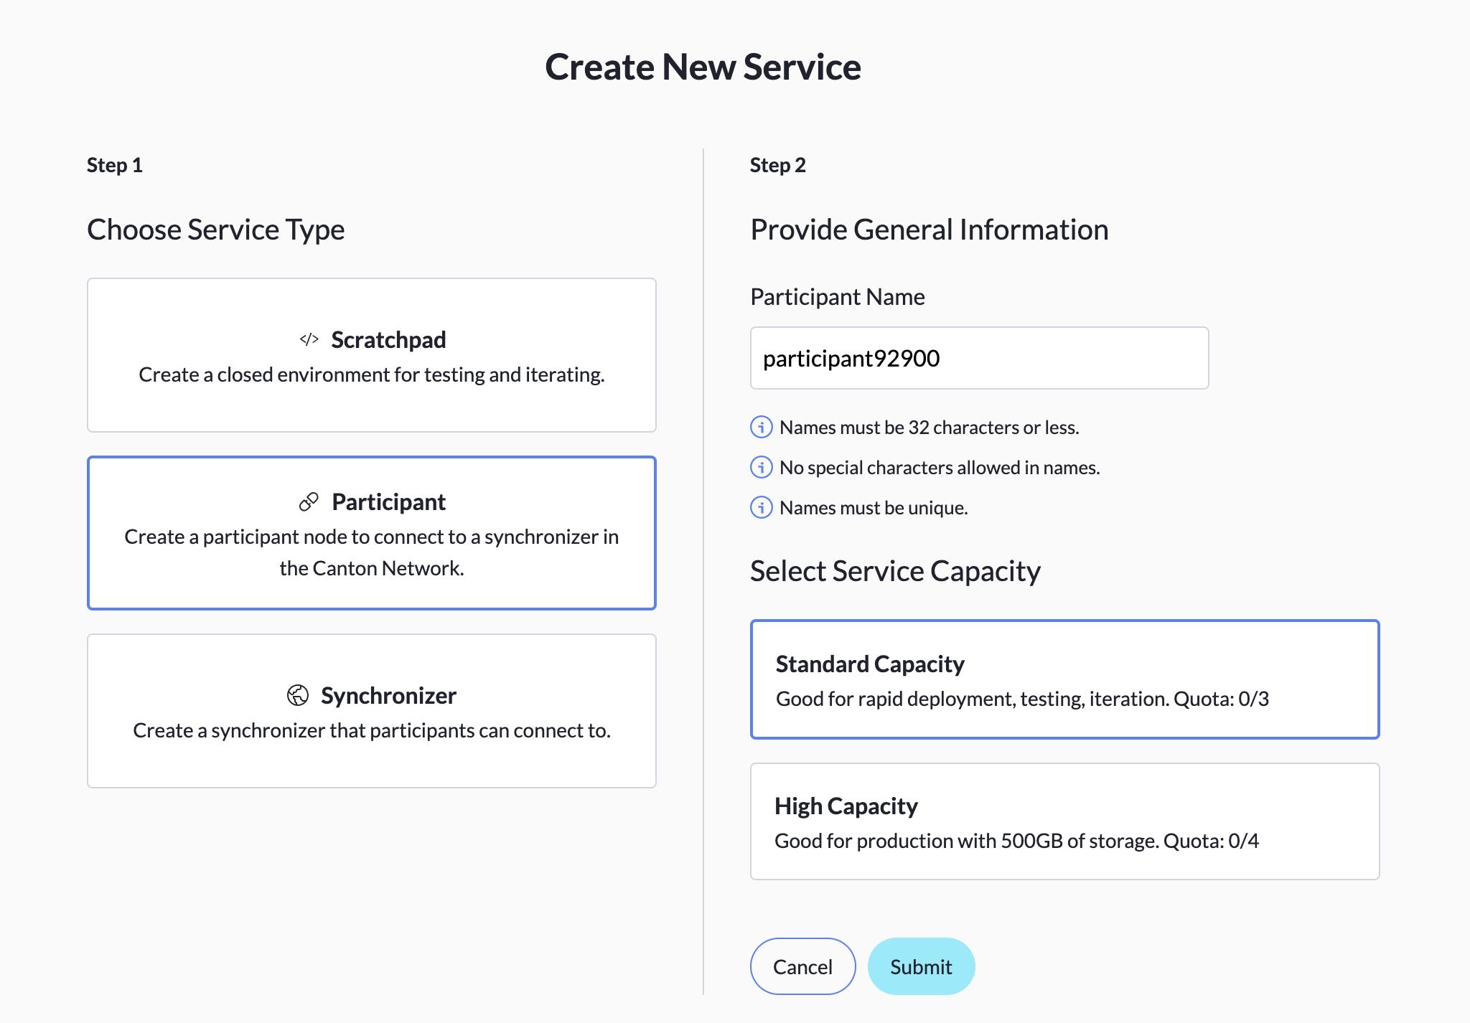The height and width of the screenshot is (1023, 1470).
Task: Click the Standard Capacity card title
Action: tap(869, 664)
